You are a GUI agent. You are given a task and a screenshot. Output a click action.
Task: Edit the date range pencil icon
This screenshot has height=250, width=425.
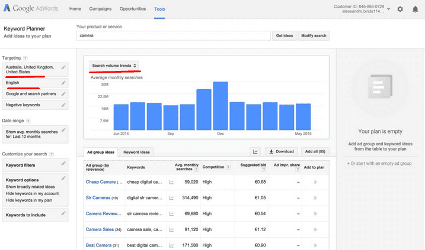63,130
